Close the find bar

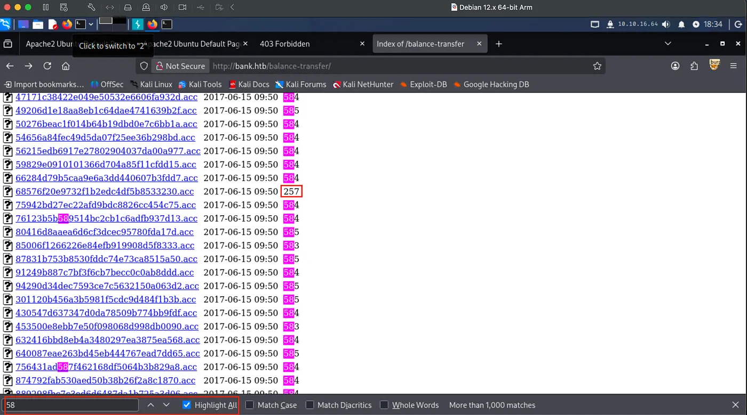tap(735, 405)
